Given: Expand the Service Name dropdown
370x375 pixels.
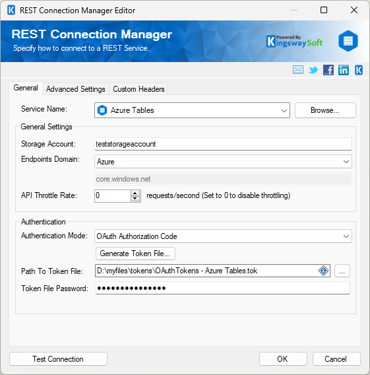Looking at the screenshot, I should (x=284, y=110).
